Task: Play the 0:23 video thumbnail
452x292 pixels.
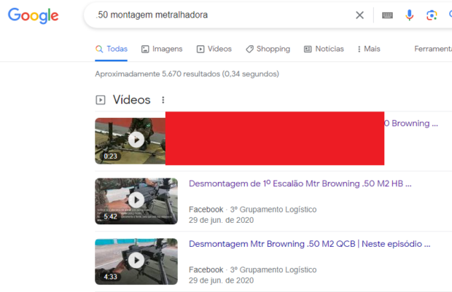Action: (x=130, y=141)
